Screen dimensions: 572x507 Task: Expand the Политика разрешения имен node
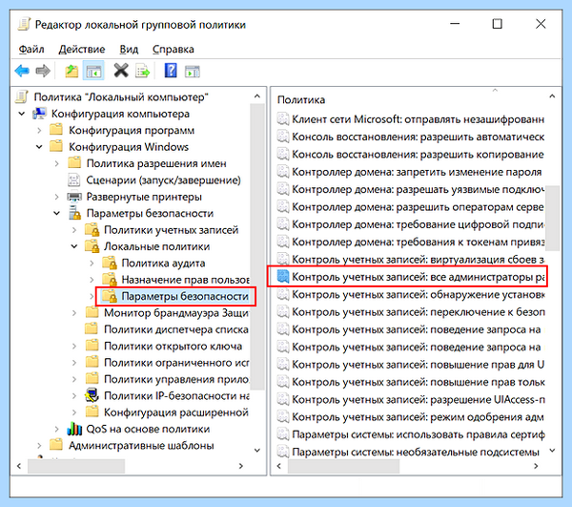(x=57, y=163)
